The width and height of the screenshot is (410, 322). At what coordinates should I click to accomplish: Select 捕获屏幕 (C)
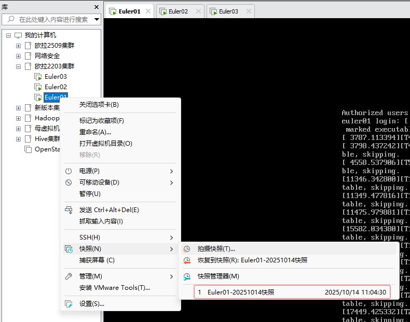pos(120,260)
